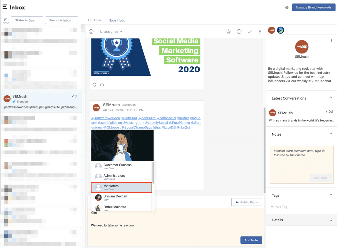Image resolution: width=337 pixels, height=248 pixels.
Task: Open the conversation's three-dot more menu
Action: click(x=260, y=32)
